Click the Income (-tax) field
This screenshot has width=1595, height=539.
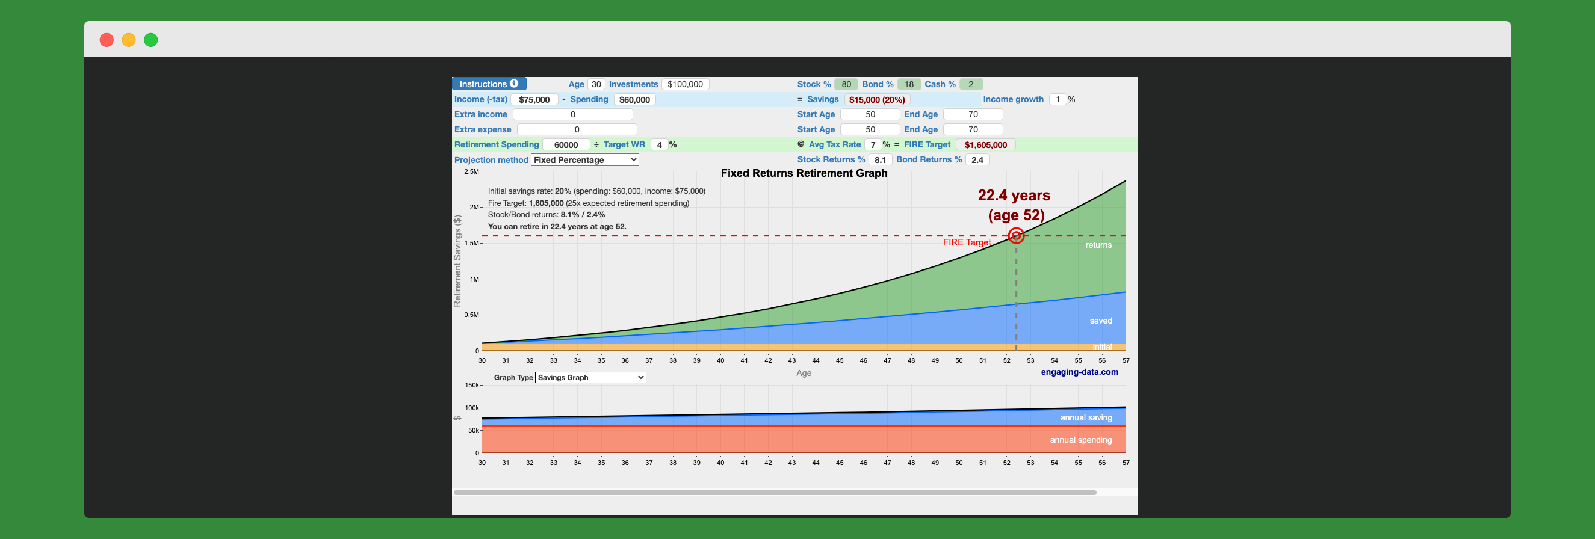[x=534, y=100]
